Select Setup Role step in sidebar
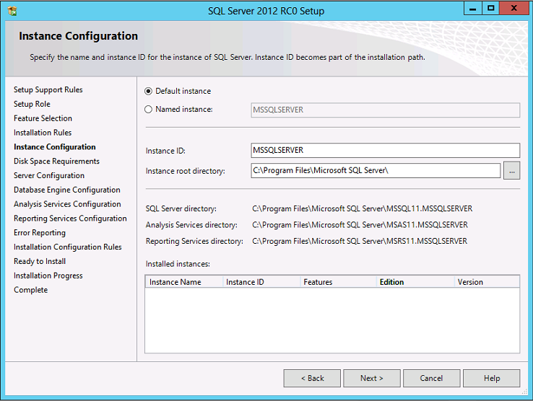This screenshot has height=401, width=533. coord(32,104)
